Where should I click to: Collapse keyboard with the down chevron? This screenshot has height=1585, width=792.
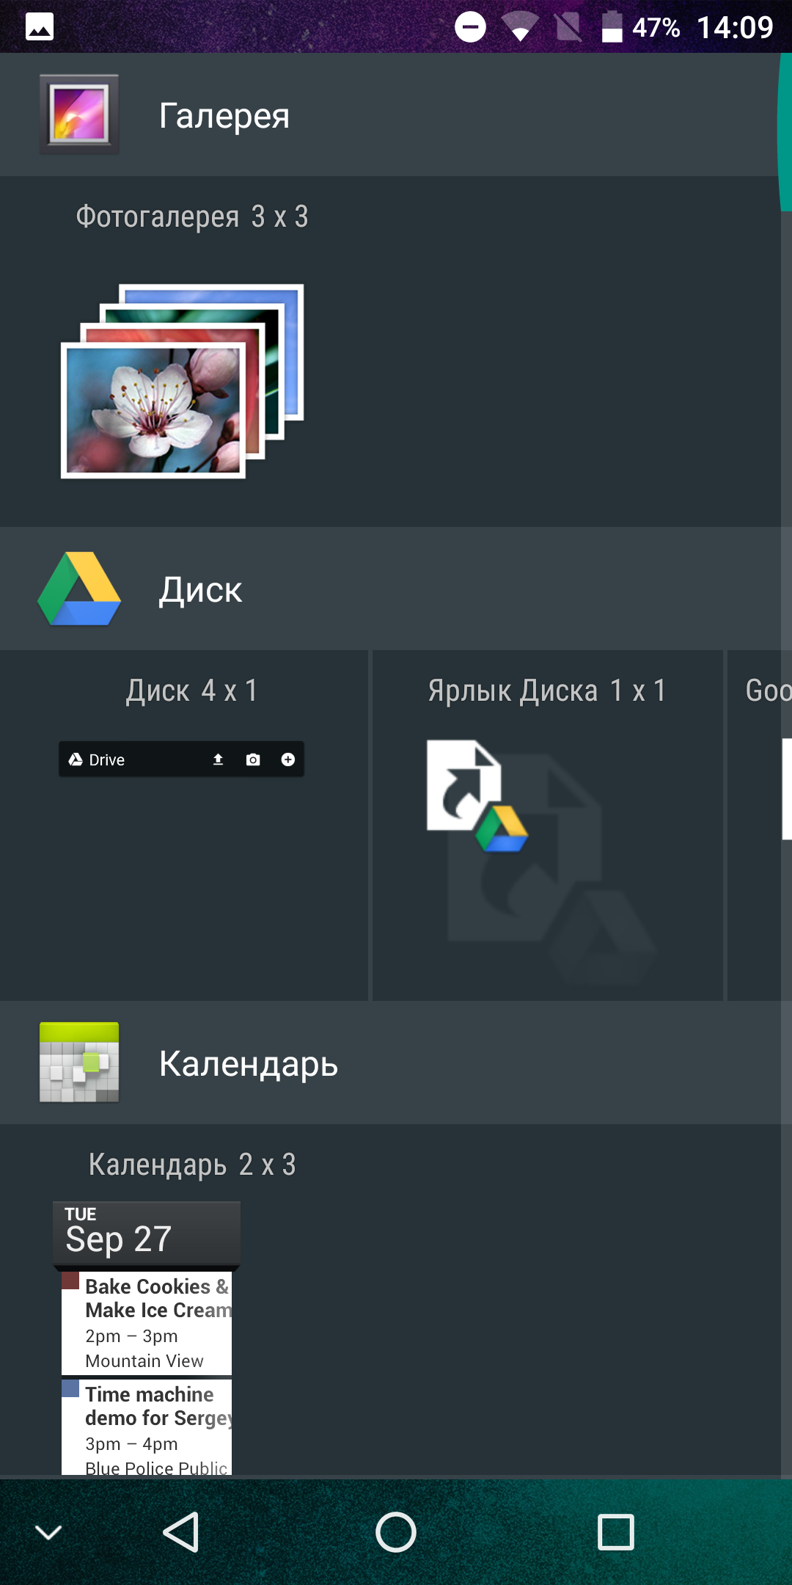48,1532
